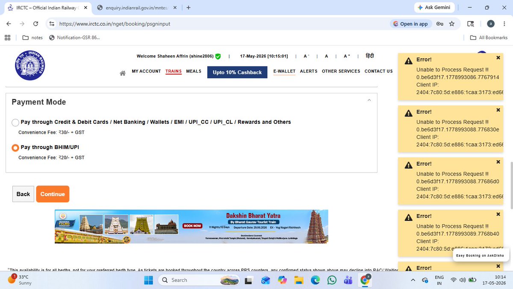Click the Windows taskbar Search box
This screenshot has width=513, height=289.
pos(199,280)
